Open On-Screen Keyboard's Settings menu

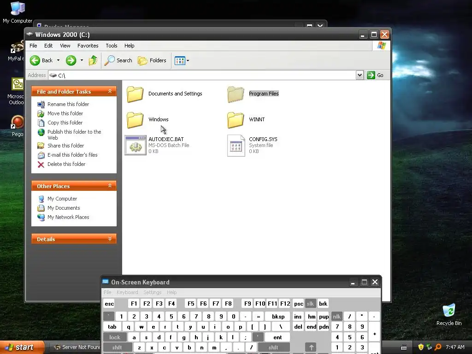(x=152, y=292)
